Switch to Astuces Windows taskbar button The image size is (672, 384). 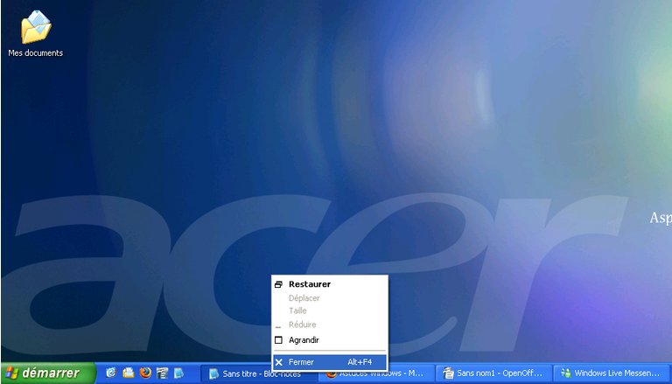(x=376, y=374)
